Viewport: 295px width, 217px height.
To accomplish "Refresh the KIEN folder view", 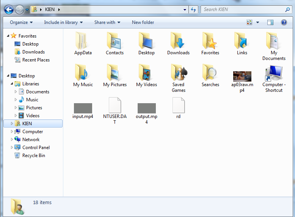I will coord(193,9).
